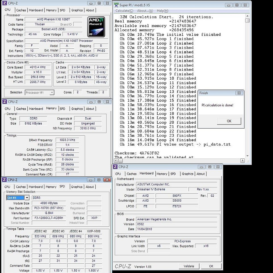Click Super PI horizontal scrollbar right arrow
Image resolution: width=273 pixels, height=273 pixels.
pos(242,161)
